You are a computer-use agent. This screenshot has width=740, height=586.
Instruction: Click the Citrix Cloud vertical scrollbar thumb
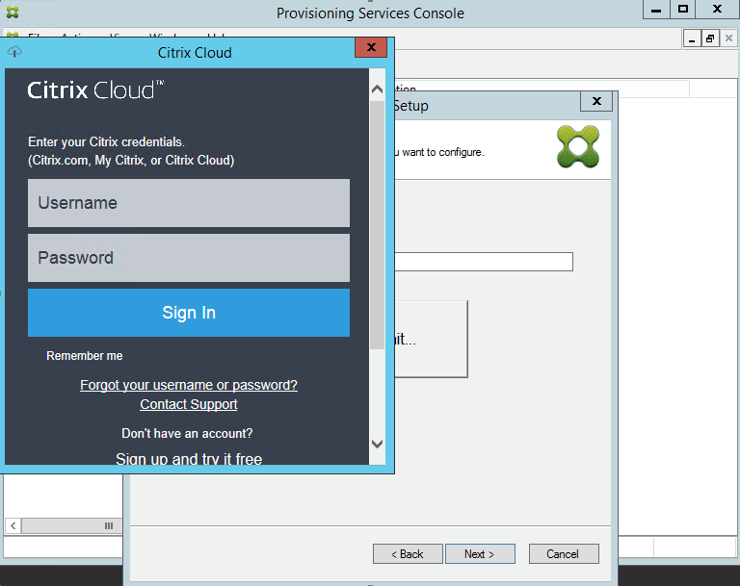click(x=377, y=225)
